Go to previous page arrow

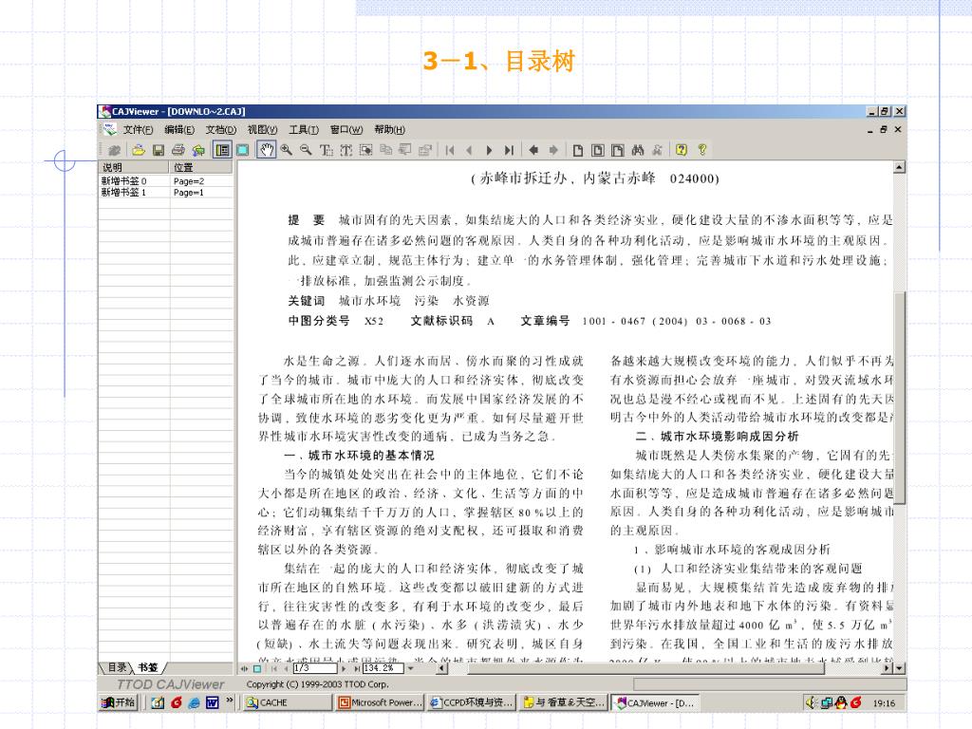click(469, 149)
